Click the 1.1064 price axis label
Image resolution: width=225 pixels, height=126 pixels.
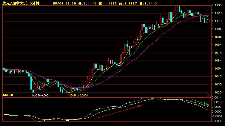coord(217,61)
